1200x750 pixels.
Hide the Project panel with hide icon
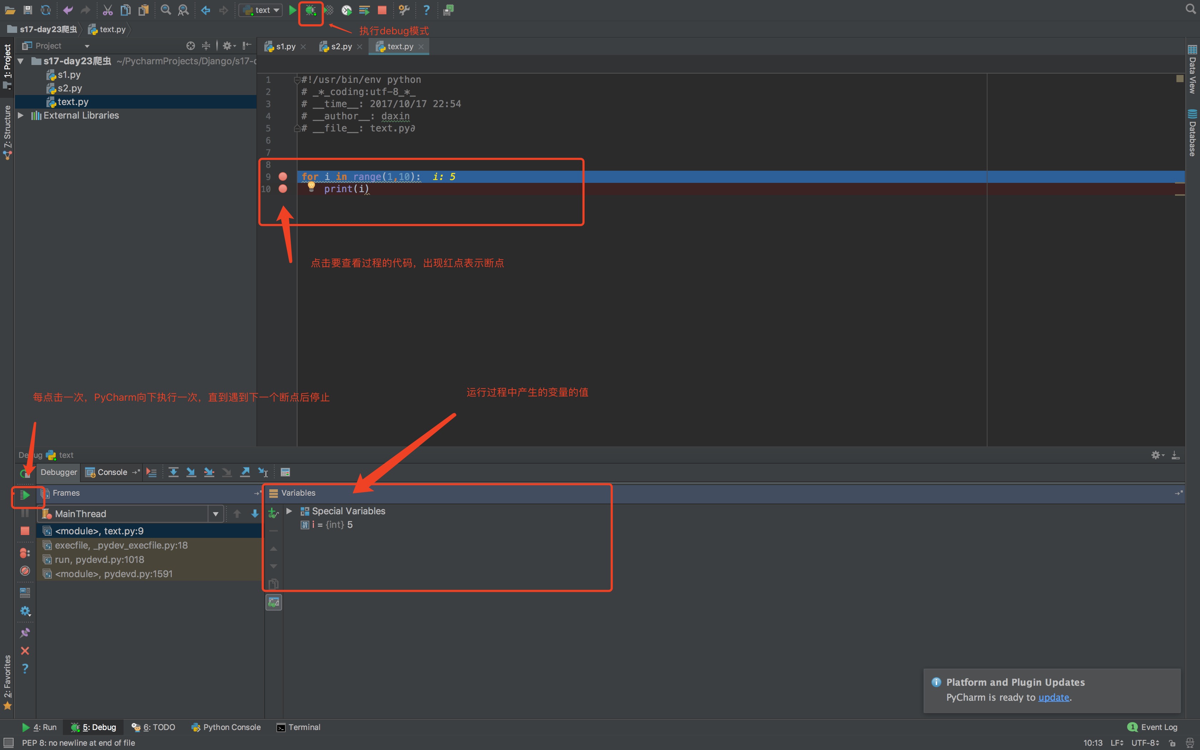click(246, 46)
